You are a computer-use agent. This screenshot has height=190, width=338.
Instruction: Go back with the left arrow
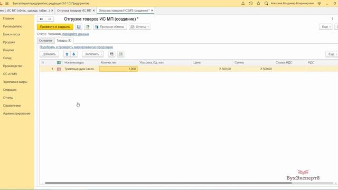click(x=41, y=19)
